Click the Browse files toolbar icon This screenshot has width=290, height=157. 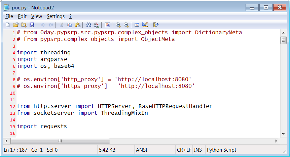[24, 25]
